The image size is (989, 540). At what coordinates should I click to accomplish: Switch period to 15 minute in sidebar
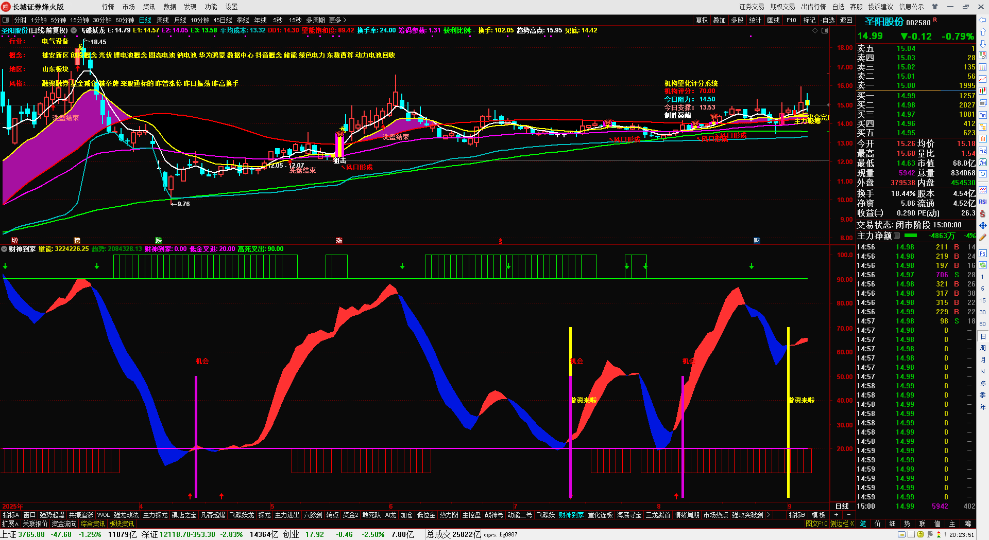[x=982, y=300]
